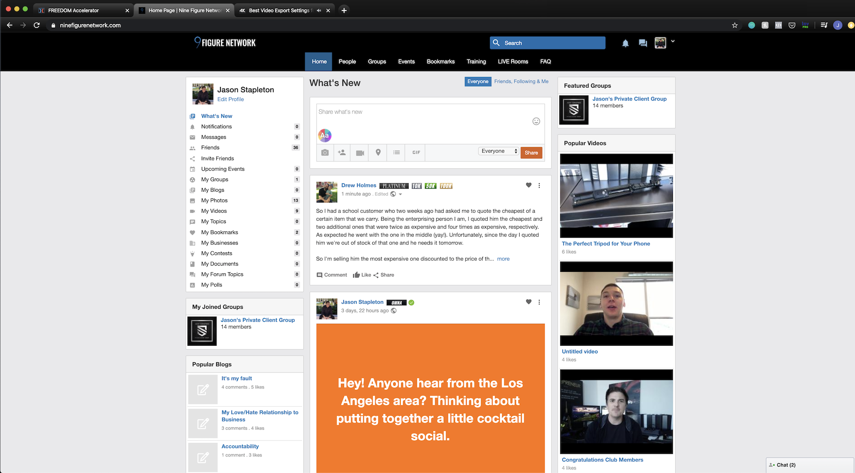855x473 pixels.
Task: Open the Training menu
Action: pos(476,61)
